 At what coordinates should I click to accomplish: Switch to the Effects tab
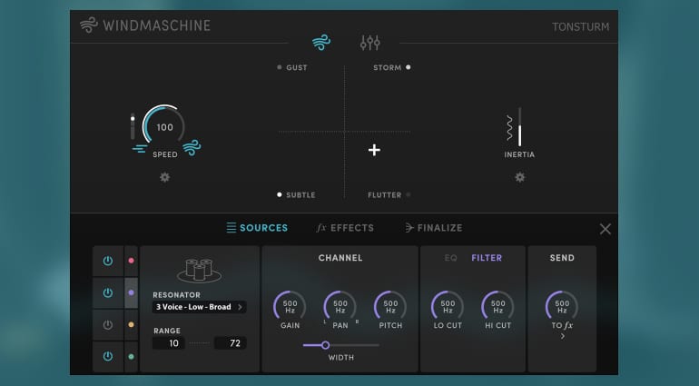(345, 228)
